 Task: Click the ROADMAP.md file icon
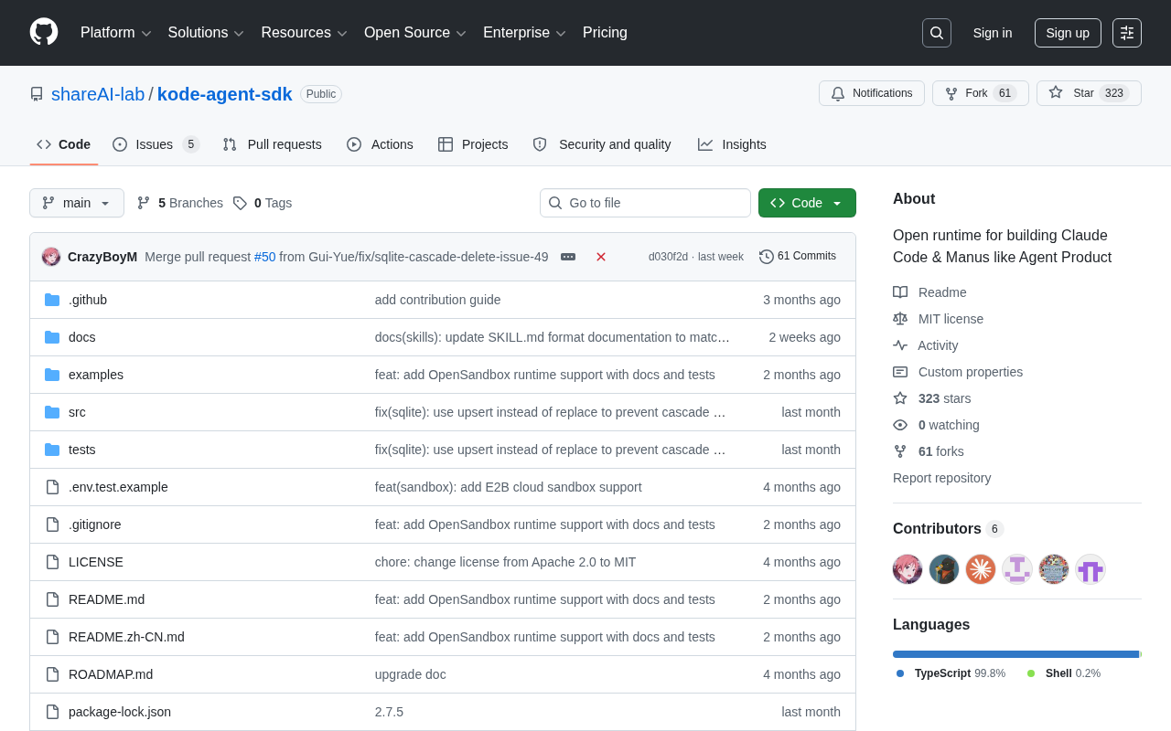(52, 674)
